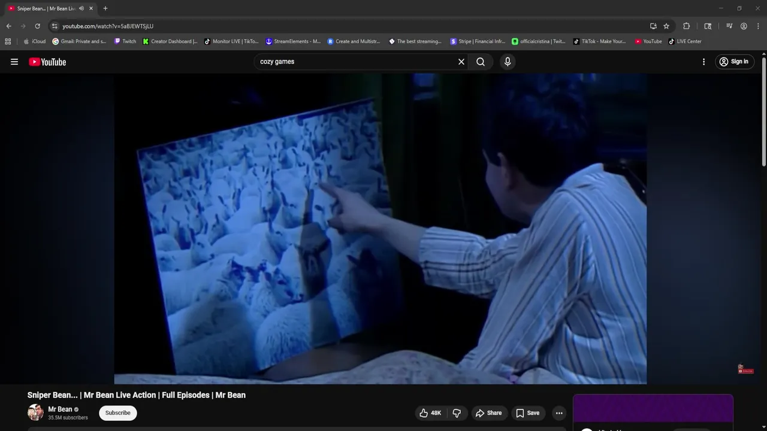This screenshot has width=767, height=431.
Task: Open more actions ellipsis under video
Action: 559,413
